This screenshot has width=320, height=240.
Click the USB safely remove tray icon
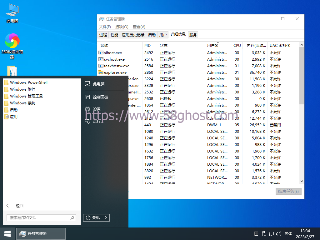[x=264, y=233]
